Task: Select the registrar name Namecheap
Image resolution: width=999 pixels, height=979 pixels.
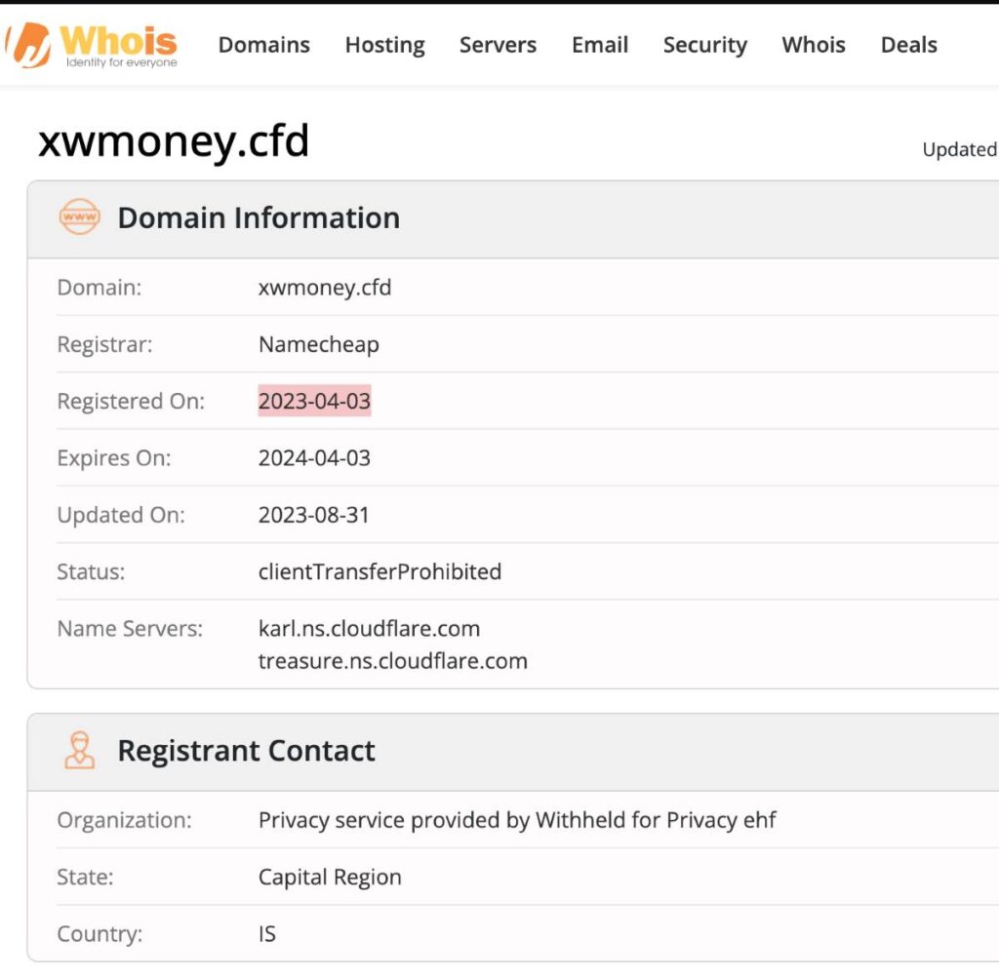Action: pyautogui.click(x=318, y=344)
